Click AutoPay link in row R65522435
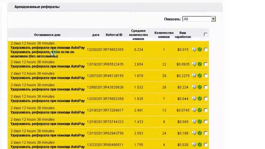 [48, 66]
